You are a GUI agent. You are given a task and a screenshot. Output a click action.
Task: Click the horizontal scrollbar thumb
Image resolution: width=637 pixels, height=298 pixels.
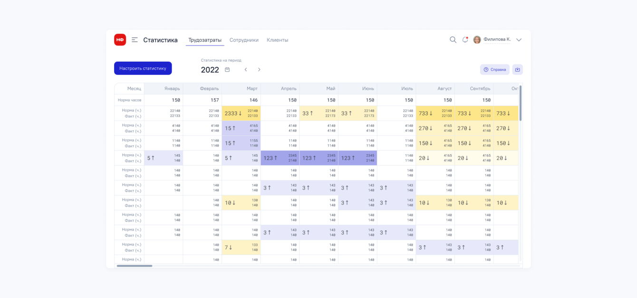tap(135, 266)
